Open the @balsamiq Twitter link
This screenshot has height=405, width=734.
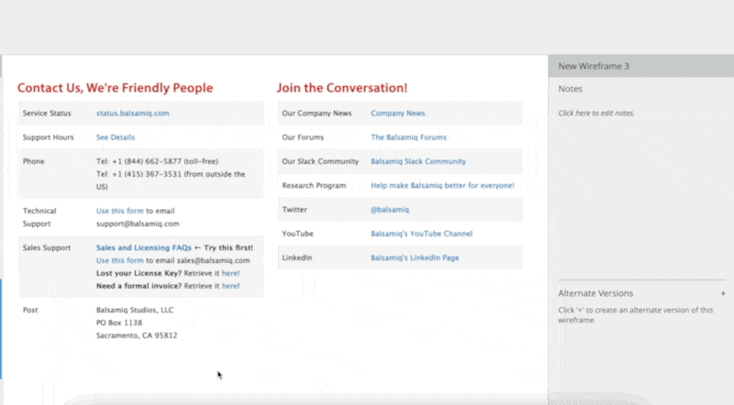coord(390,210)
